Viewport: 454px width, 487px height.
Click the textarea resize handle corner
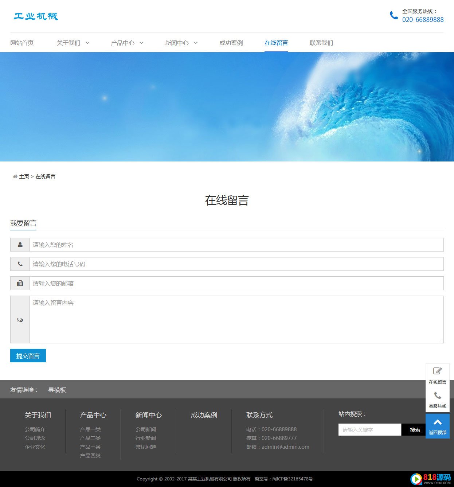tap(441, 341)
